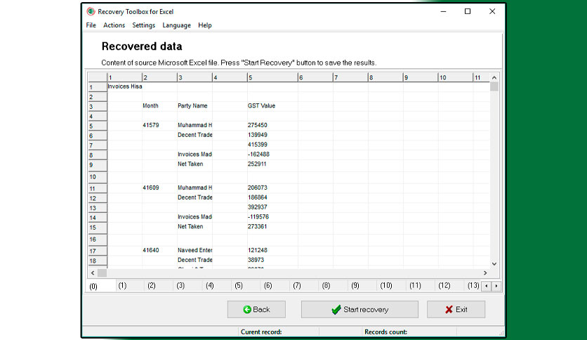Click the horizontal scrollbar right arrow
Screen dimensions: 587x340
(x=485, y=273)
